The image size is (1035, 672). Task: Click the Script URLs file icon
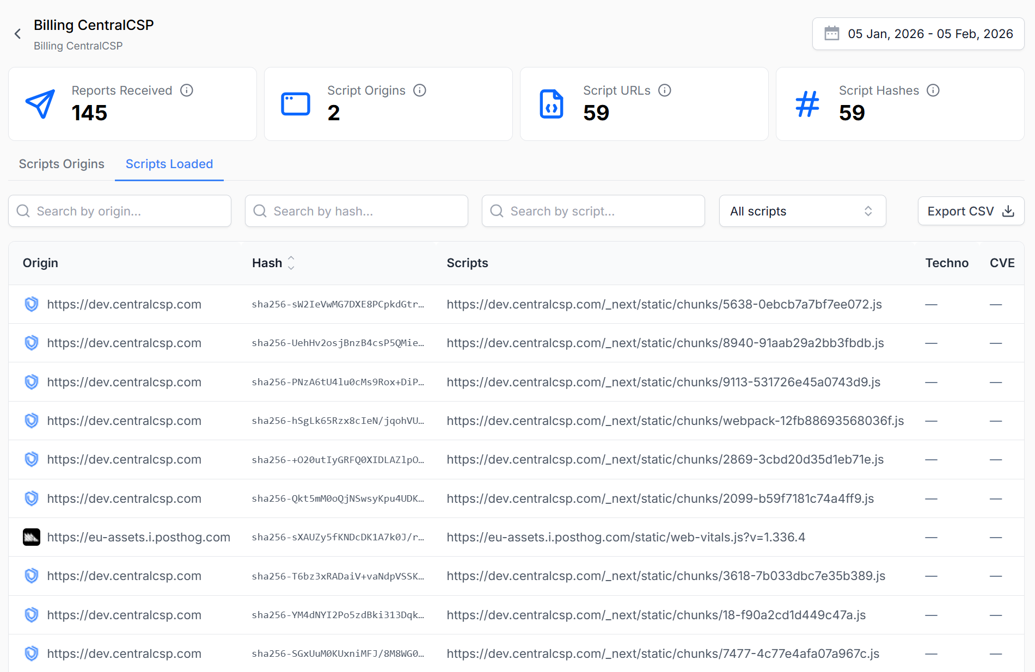551,103
